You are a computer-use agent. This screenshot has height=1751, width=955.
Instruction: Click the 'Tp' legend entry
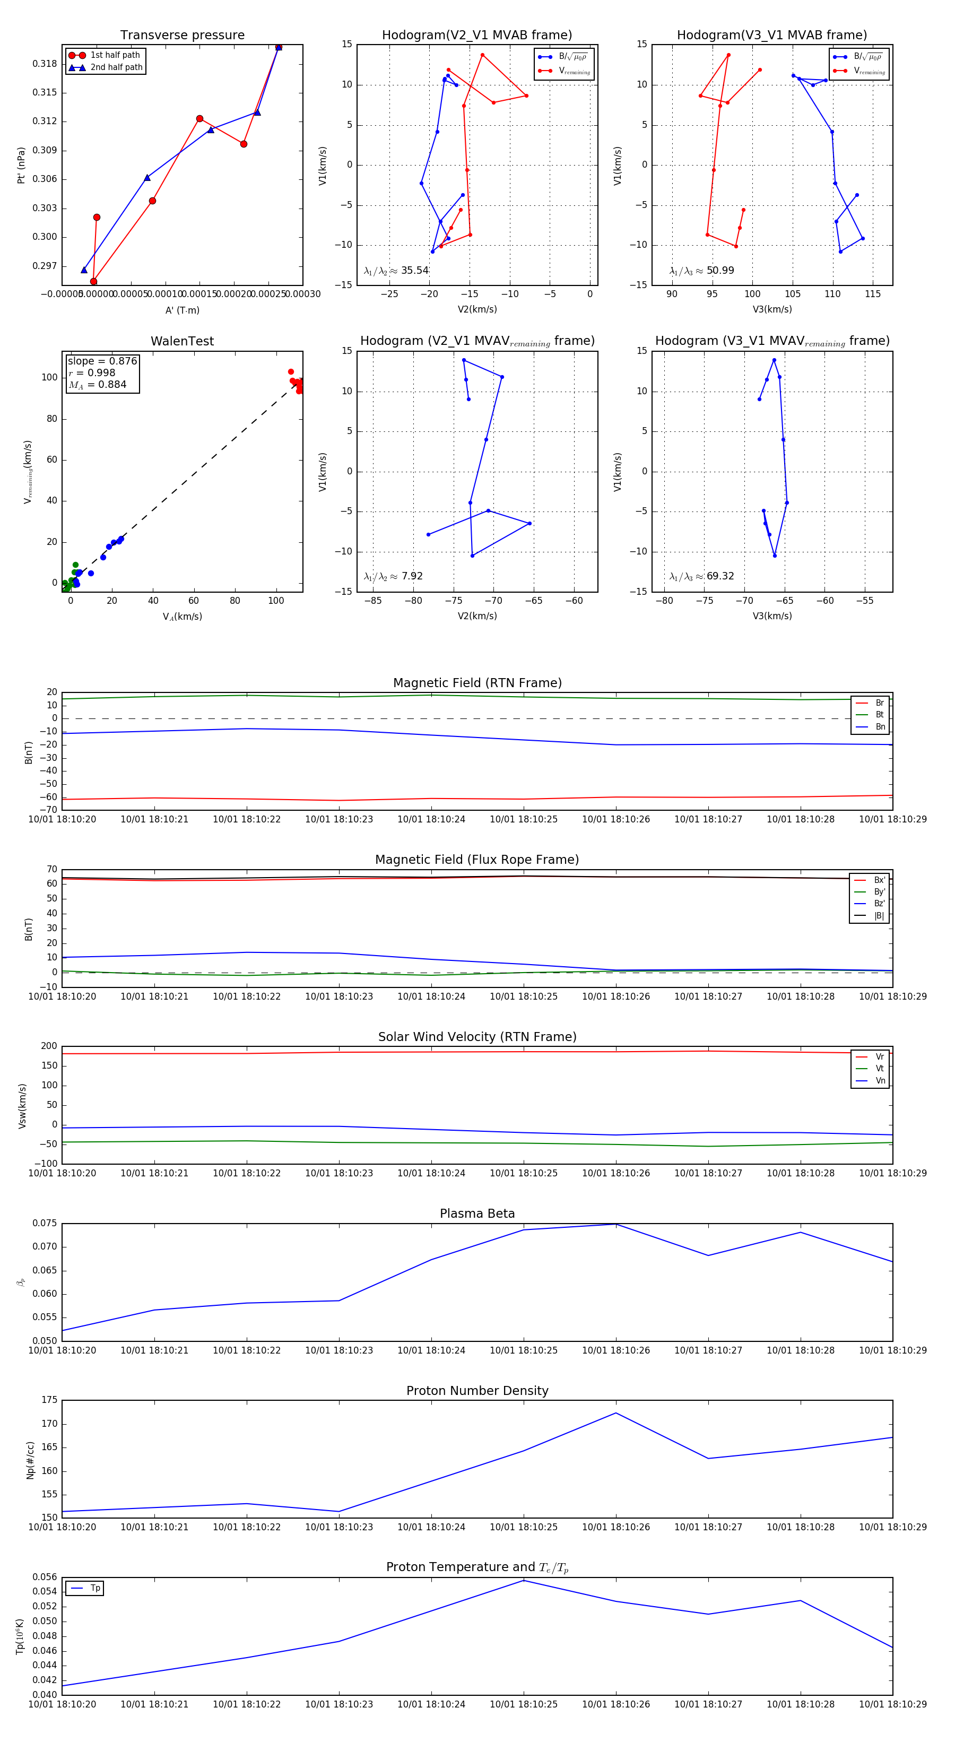click(x=85, y=1588)
